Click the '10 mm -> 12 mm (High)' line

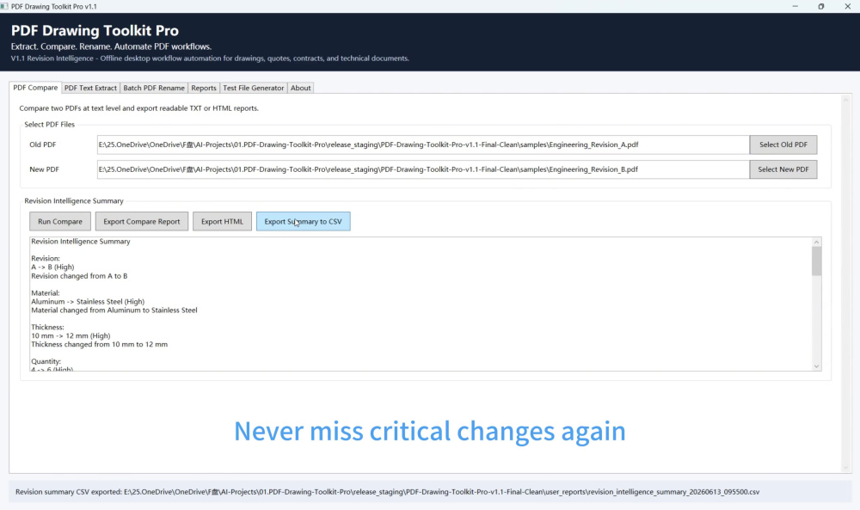pos(71,335)
